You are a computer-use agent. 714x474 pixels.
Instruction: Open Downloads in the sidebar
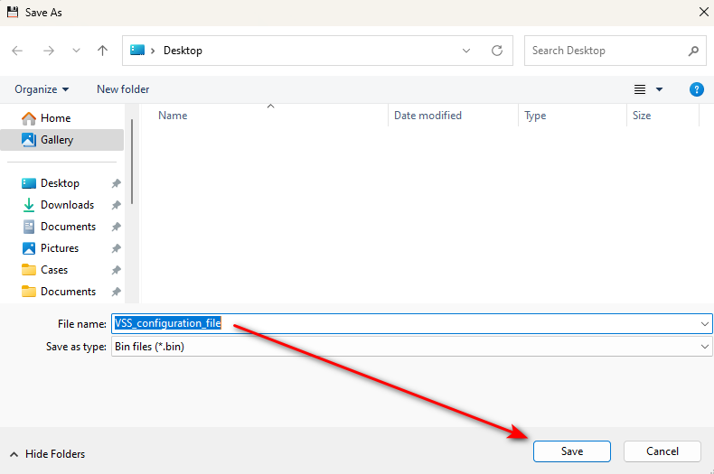tap(67, 205)
